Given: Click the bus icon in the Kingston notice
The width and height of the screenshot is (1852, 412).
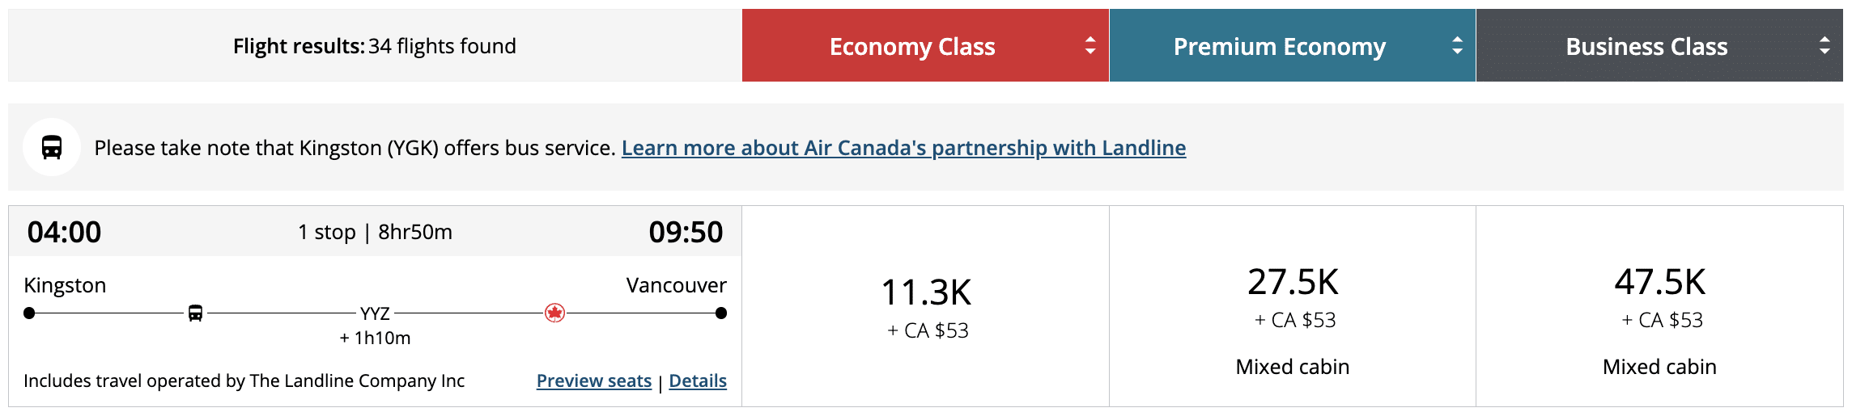Looking at the screenshot, I should pyautogui.click(x=52, y=148).
